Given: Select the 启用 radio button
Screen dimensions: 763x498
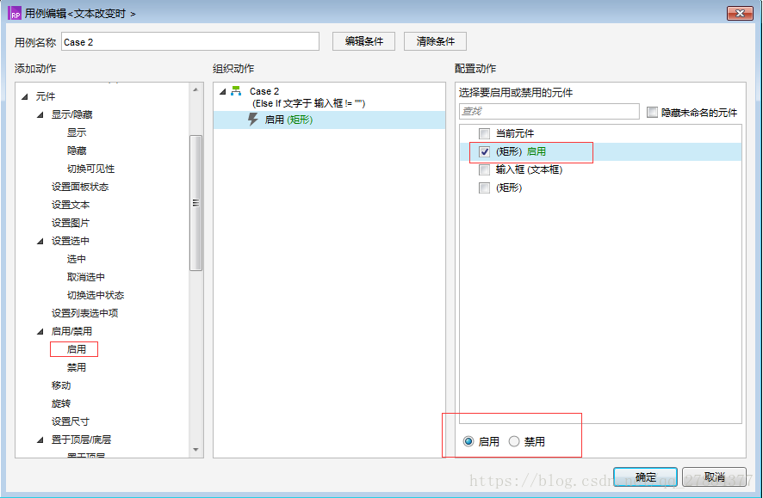Looking at the screenshot, I should 468,441.
